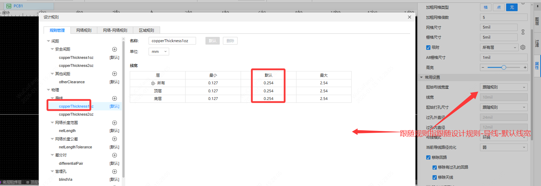Viewport: 541px width, 186px height.
Task: Add new 盲埋孔 rule with plus icon
Action: coord(114,172)
